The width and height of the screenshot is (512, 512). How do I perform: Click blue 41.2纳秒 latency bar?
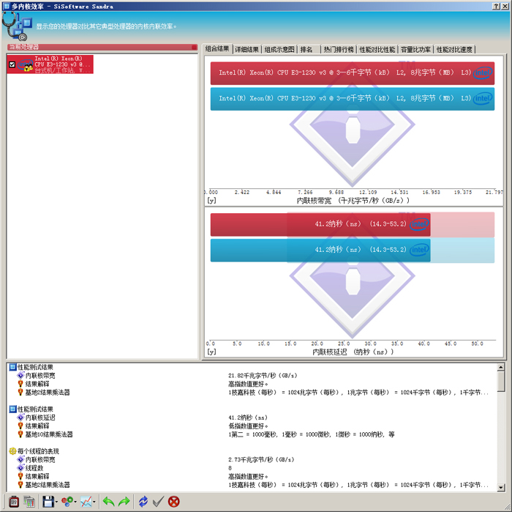pos(320,250)
